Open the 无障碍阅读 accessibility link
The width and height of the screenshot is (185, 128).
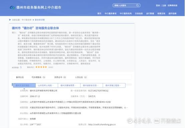tap(172, 5)
